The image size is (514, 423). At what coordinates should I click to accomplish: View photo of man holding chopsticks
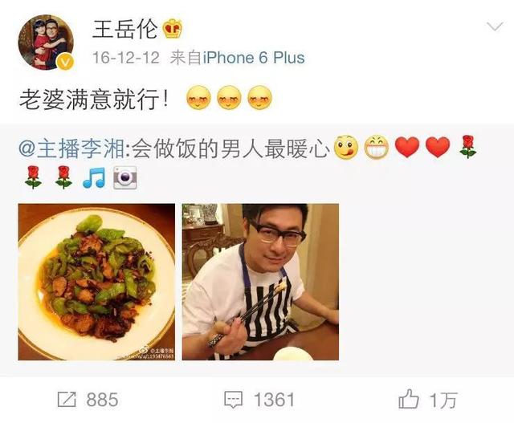pyautogui.click(x=260, y=282)
